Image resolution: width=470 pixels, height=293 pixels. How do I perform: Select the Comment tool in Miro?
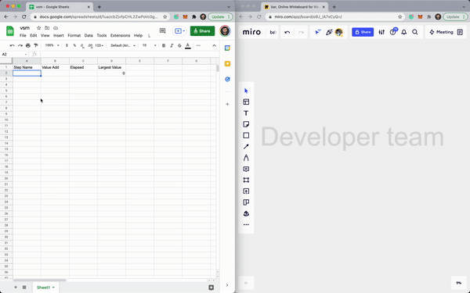[x=246, y=169]
